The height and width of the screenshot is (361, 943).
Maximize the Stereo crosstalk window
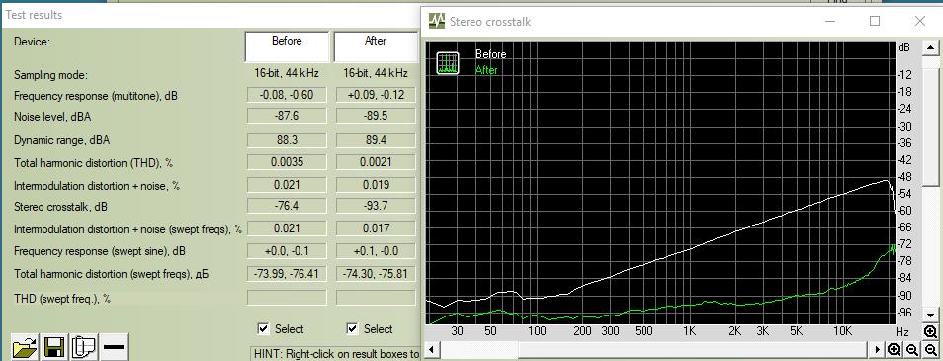point(875,21)
